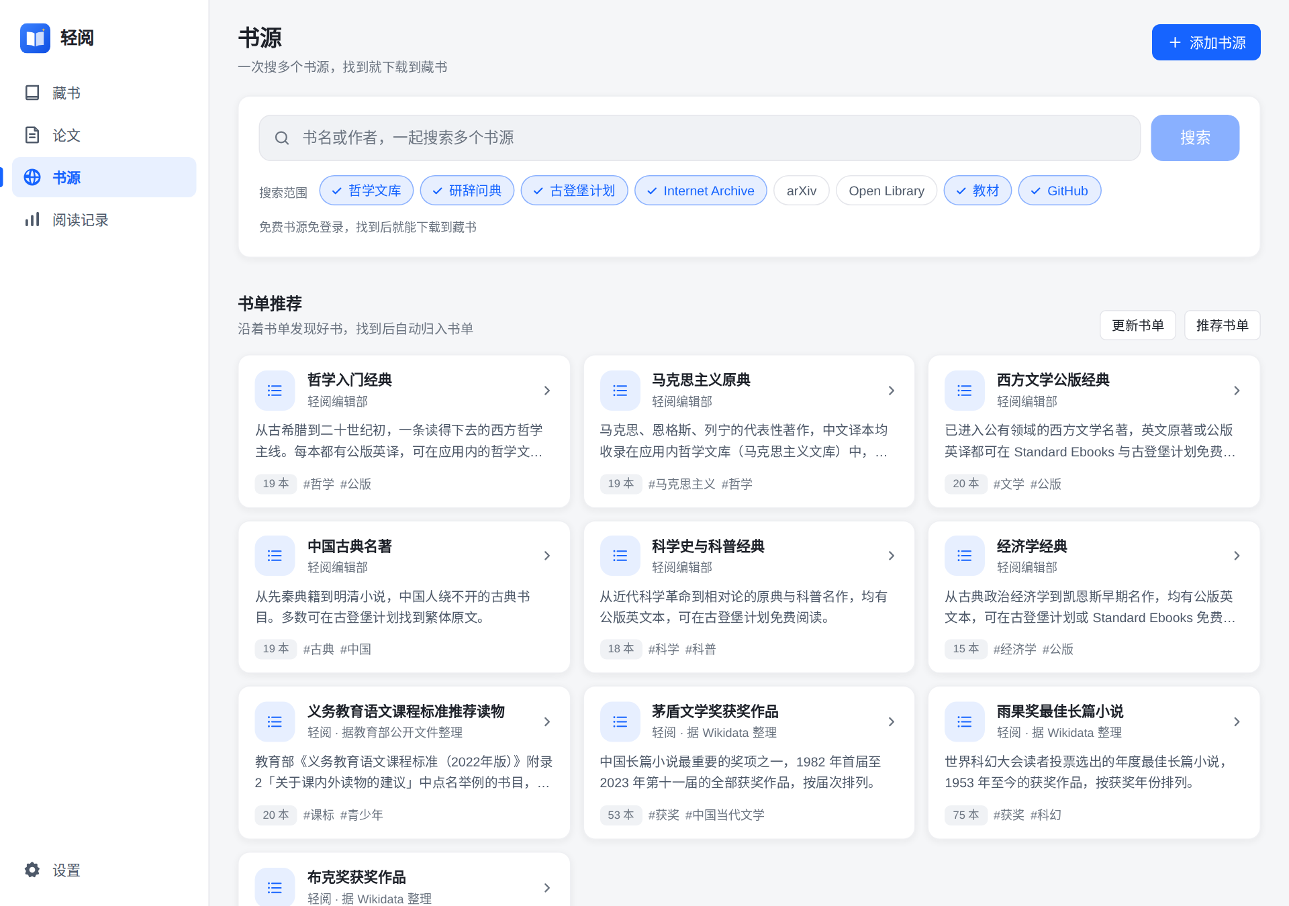Open 中国古典名著 via its chevron

click(547, 556)
